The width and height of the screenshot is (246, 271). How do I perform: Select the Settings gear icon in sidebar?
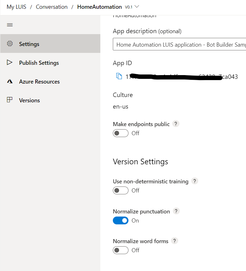(x=10, y=44)
